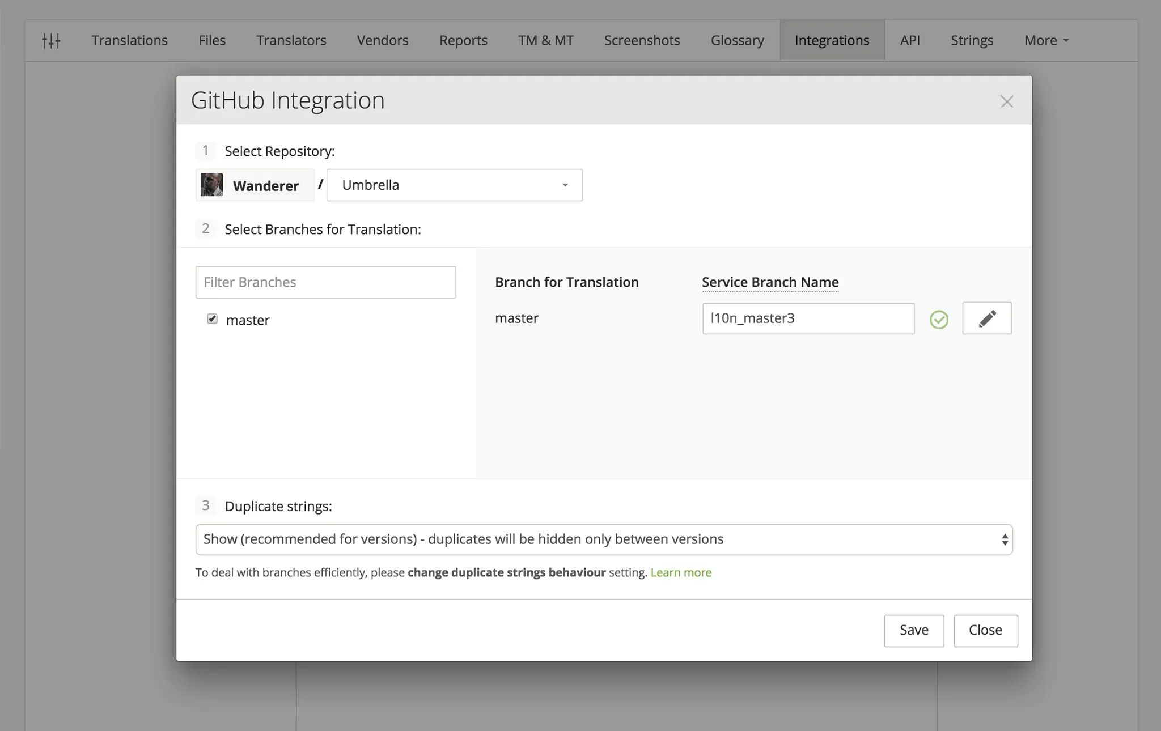
Task: Open the Duplicate strings select box
Action: point(603,539)
